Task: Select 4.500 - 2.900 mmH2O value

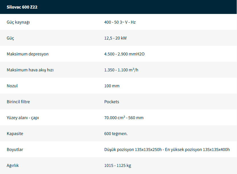Action: [124, 54]
